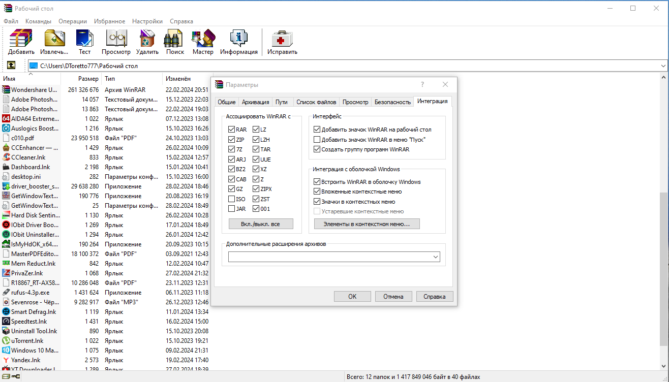Open the Справка menu
Image resolution: width=669 pixels, height=382 pixels.
coord(181,21)
